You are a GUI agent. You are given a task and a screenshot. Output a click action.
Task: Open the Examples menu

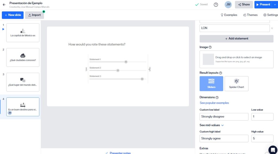click(229, 15)
